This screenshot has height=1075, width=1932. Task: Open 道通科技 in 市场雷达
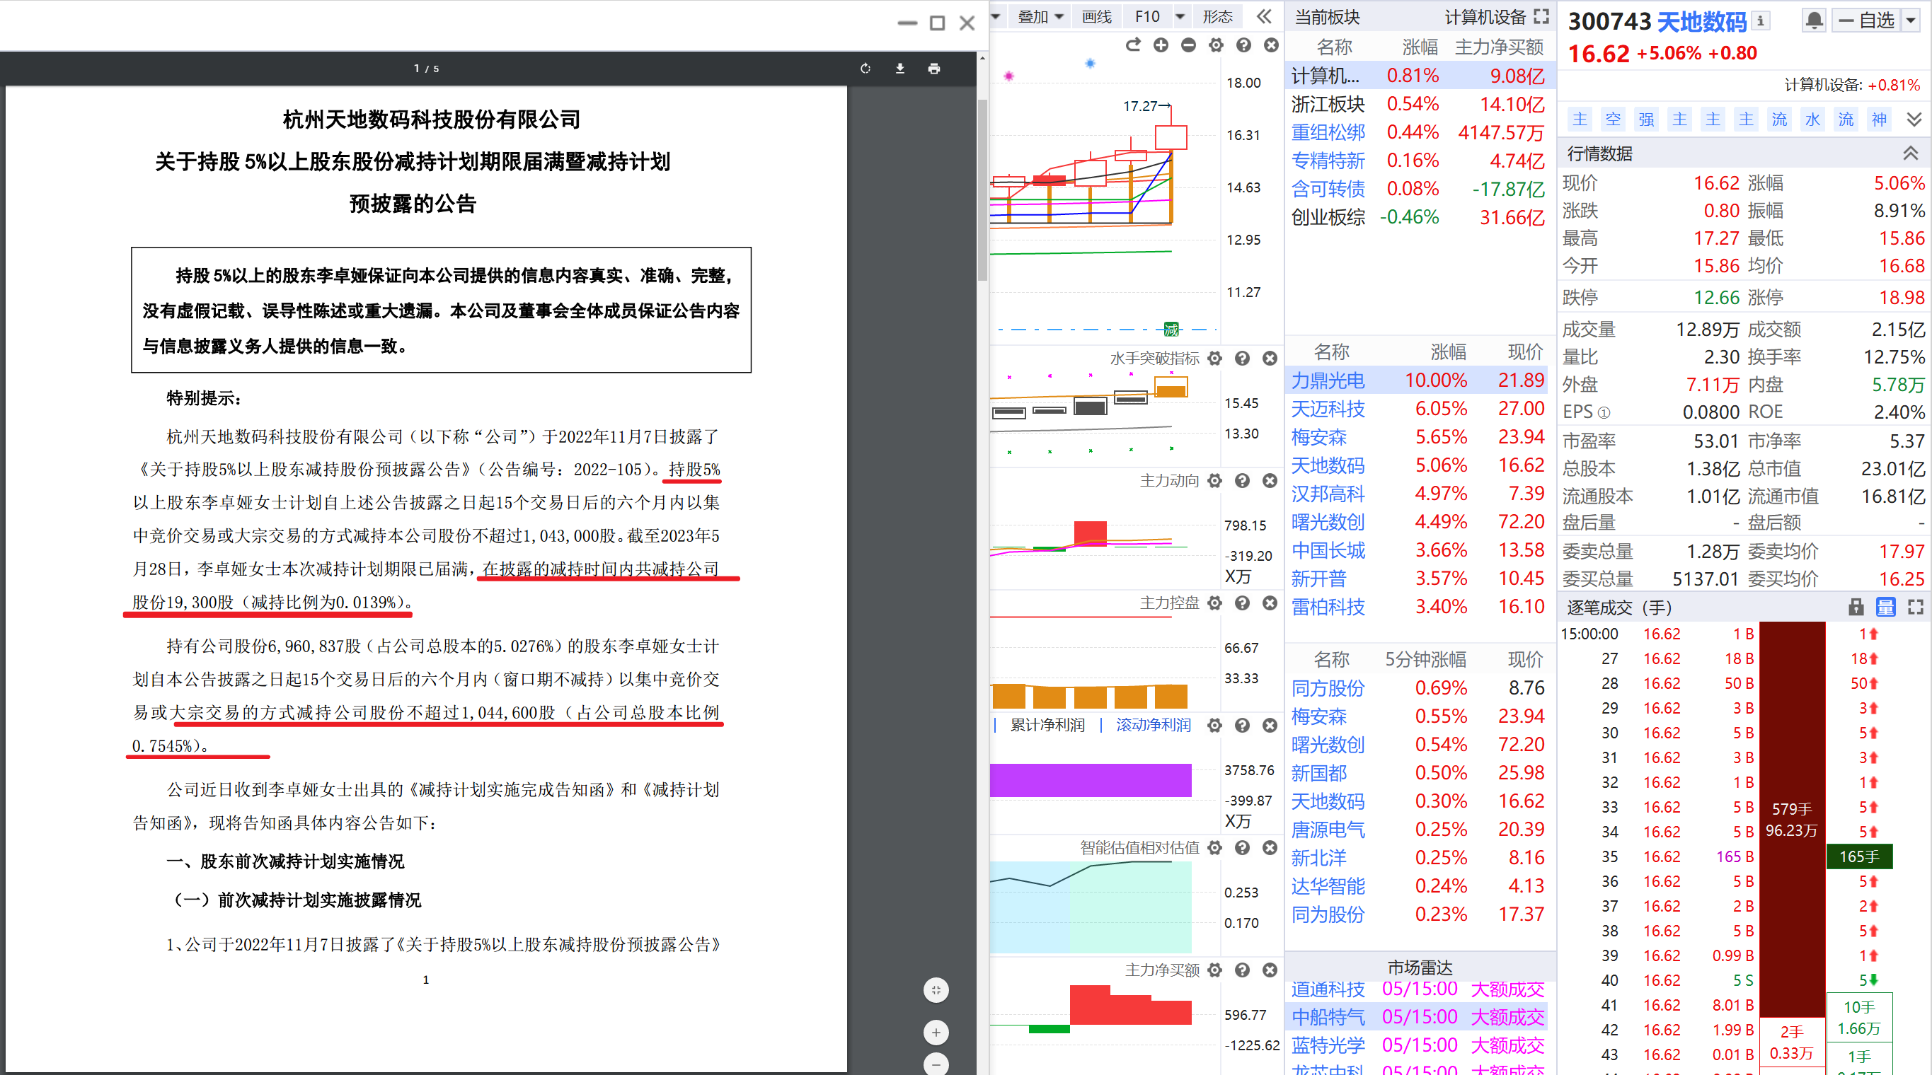[x=1328, y=989]
